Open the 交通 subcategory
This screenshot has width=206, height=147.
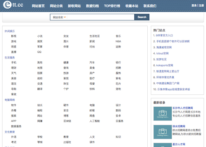pyautogui.click(x=40, y=84)
